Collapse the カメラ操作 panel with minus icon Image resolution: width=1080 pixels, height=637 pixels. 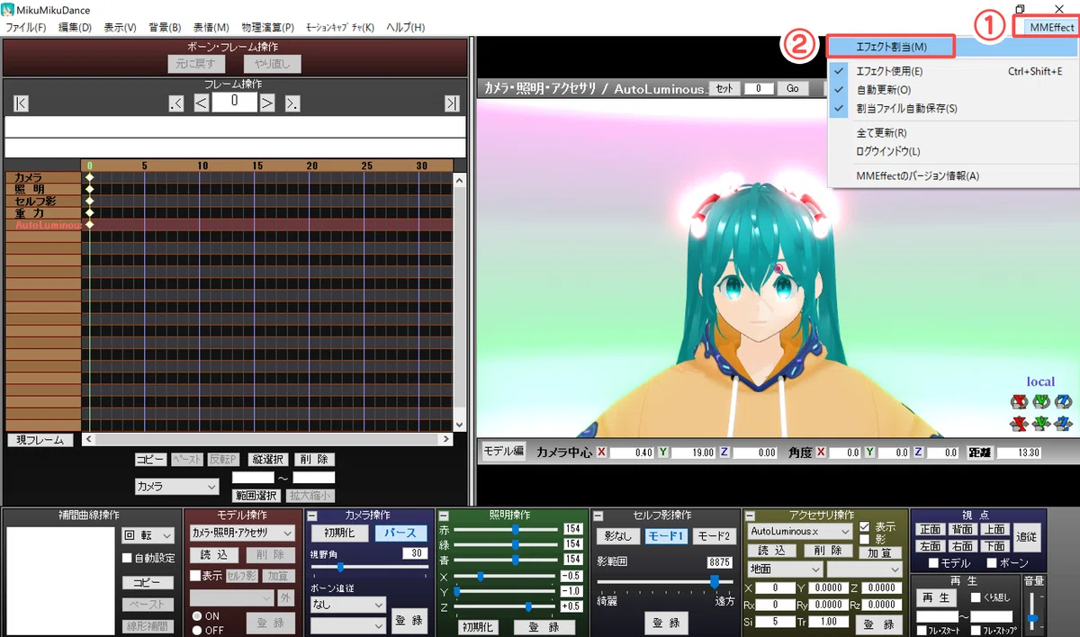pyautogui.click(x=313, y=516)
